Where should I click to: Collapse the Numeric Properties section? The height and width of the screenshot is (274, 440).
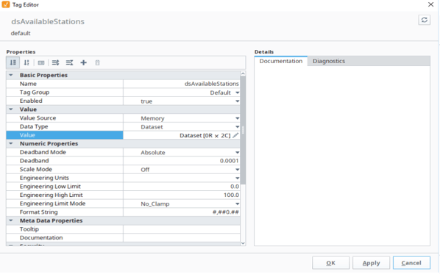pyautogui.click(x=11, y=143)
